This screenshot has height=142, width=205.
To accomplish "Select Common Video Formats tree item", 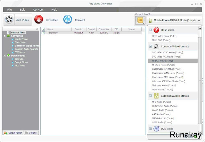I will (27, 46).
